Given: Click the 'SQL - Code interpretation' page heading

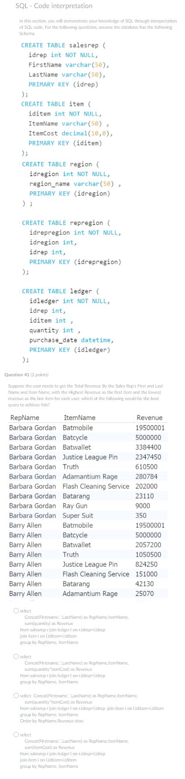Looking at the screenshot, I should tap(54, 6).
